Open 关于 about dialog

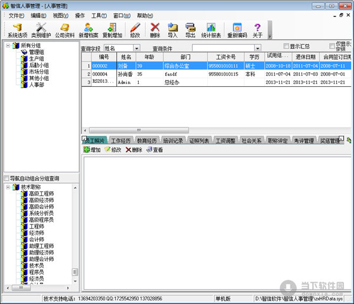(257, 31)
